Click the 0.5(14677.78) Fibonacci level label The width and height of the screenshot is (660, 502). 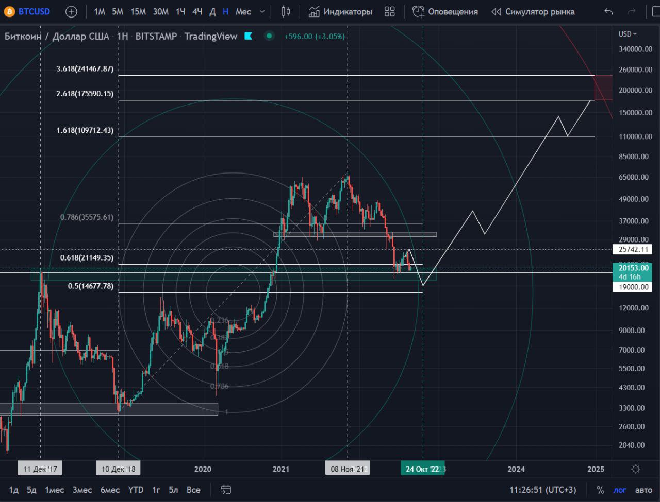click(x=91, y=286)
